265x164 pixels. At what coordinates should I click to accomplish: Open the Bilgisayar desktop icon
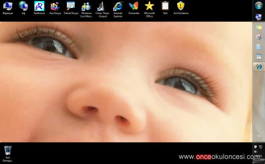8,8
